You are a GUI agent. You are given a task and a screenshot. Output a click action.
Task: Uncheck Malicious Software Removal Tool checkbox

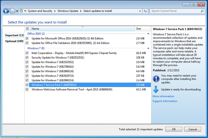[x=27, y=89]
